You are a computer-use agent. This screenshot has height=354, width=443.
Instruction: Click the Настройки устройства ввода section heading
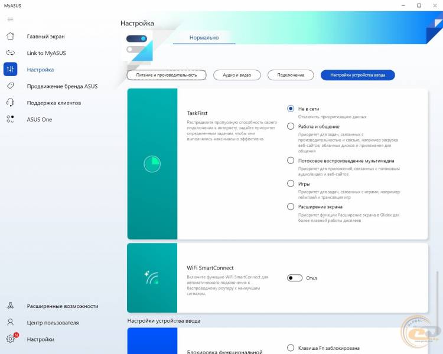coord(164,321)
